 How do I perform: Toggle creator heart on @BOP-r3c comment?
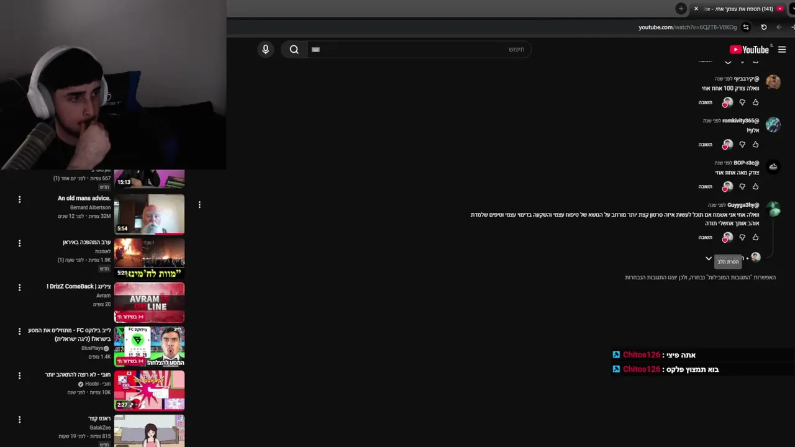727,186
